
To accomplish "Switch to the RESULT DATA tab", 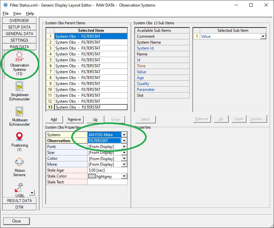I will (19, 200).
